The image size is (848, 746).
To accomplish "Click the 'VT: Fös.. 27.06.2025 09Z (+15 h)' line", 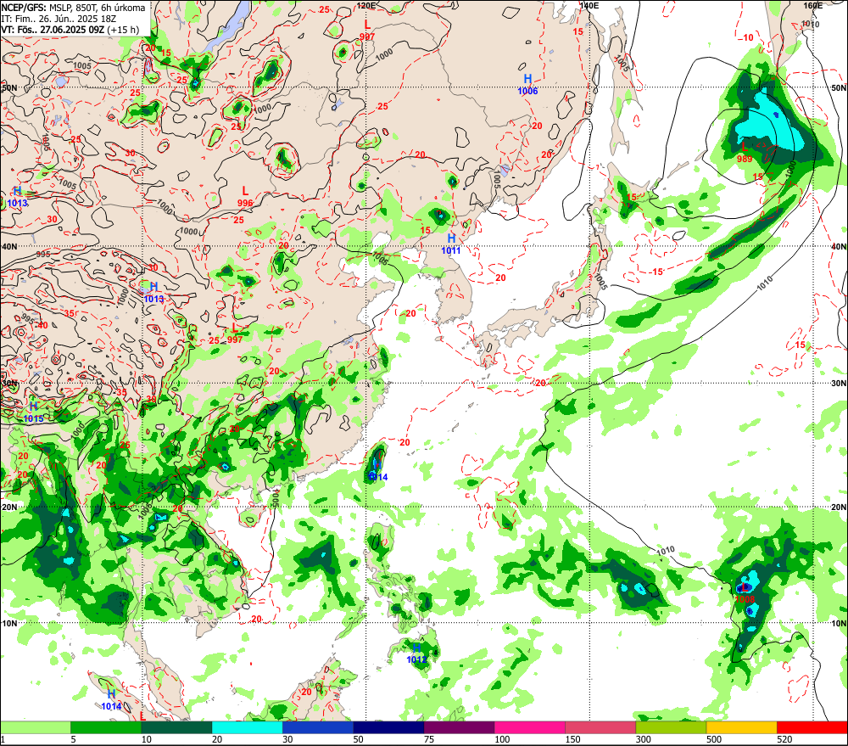I will [x=70, y=30].
